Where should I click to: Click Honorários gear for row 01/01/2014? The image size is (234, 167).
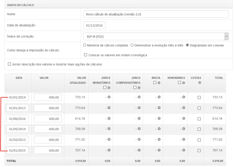point(184,97)
